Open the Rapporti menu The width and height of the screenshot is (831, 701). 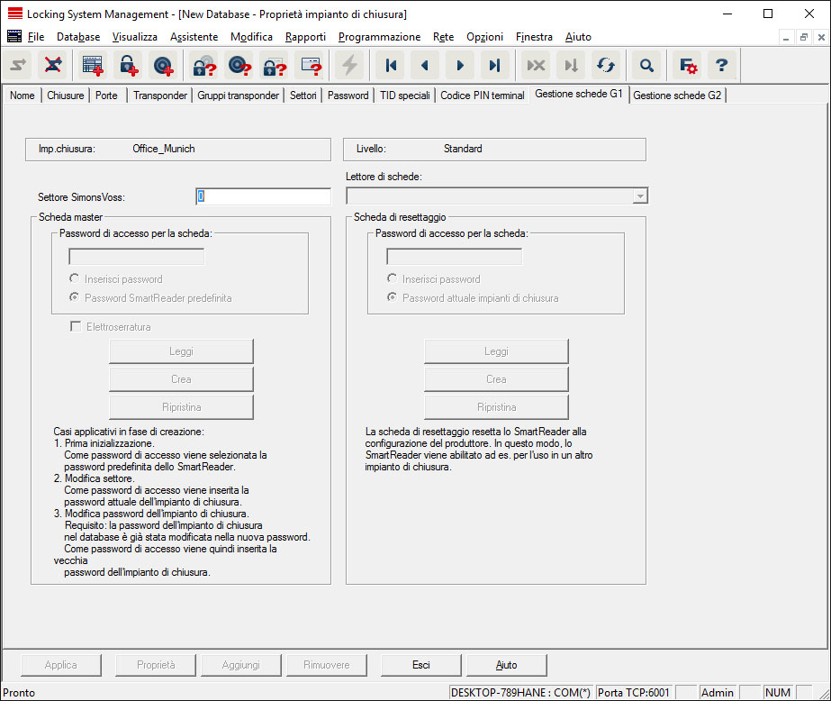(x=305, y=37)
